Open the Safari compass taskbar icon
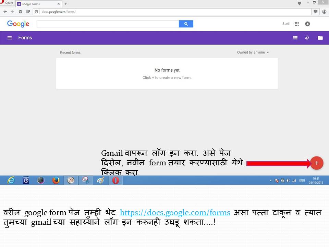 pyautogui.click(x=71, y=180)
